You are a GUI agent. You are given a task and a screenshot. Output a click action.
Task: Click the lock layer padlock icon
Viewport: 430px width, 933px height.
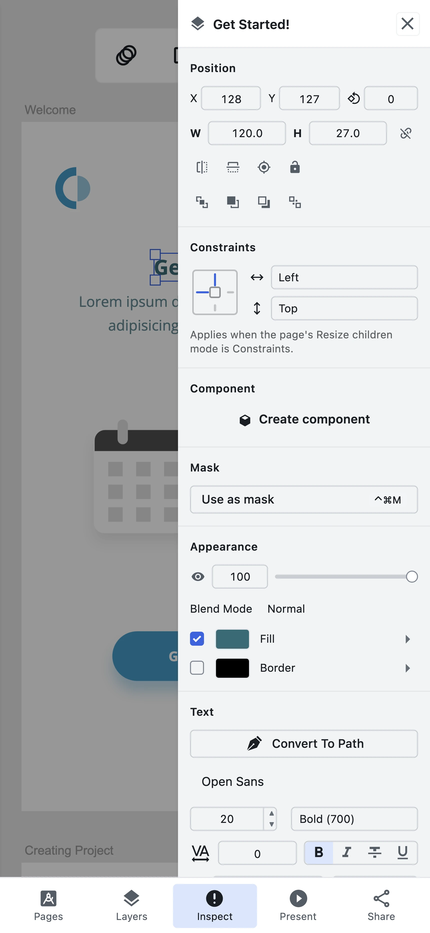(x=295, y=167)
